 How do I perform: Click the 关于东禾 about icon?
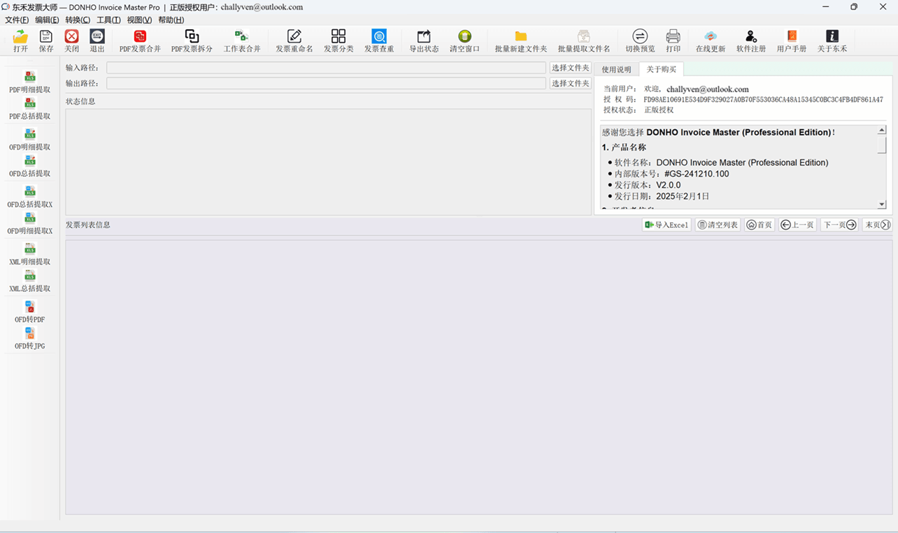point(832,41)
